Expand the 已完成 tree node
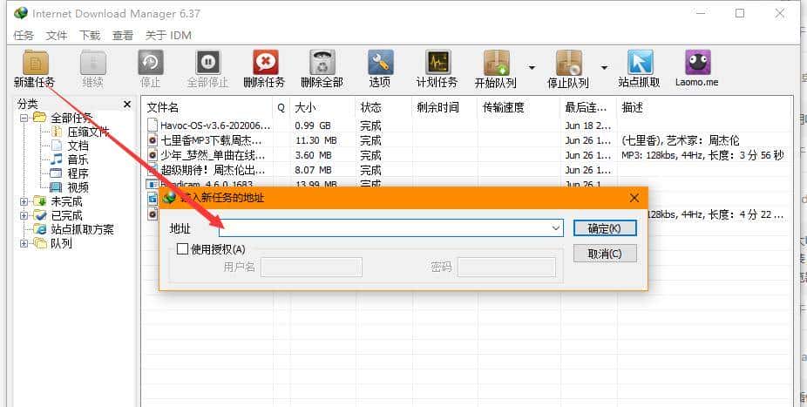 [24, 215]
